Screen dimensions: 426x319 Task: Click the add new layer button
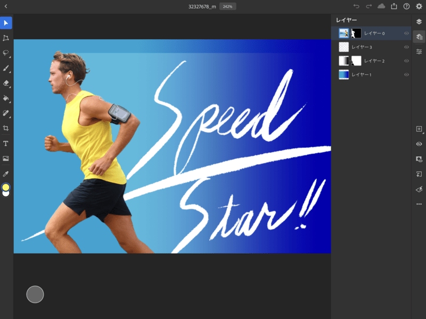pos(419,129)
